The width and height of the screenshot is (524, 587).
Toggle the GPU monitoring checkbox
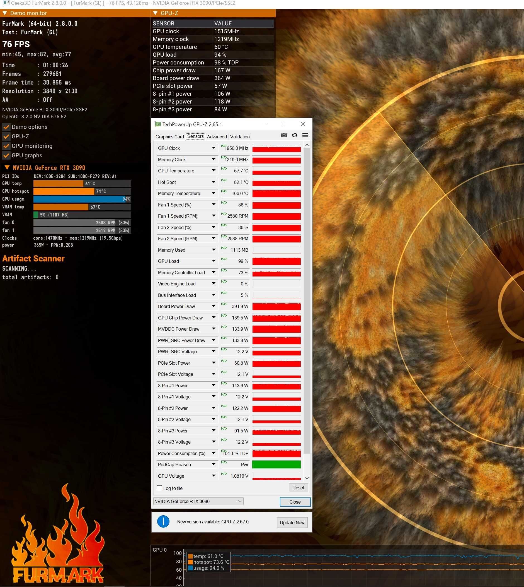tap(6, 146)
